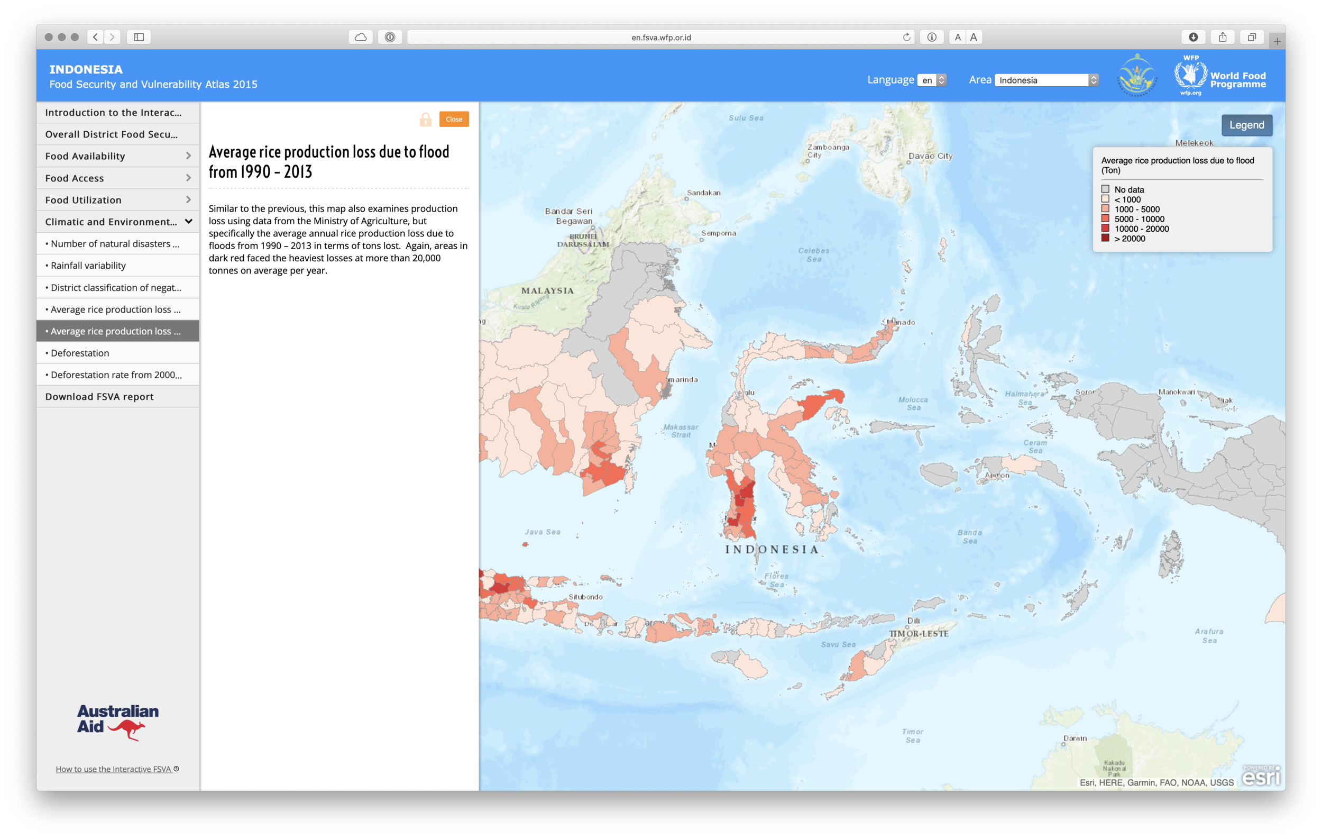Open the Area dropdown showing Indonesia

tap(1046, 80)
